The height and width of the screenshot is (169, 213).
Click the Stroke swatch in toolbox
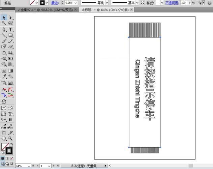click(9, 150)
